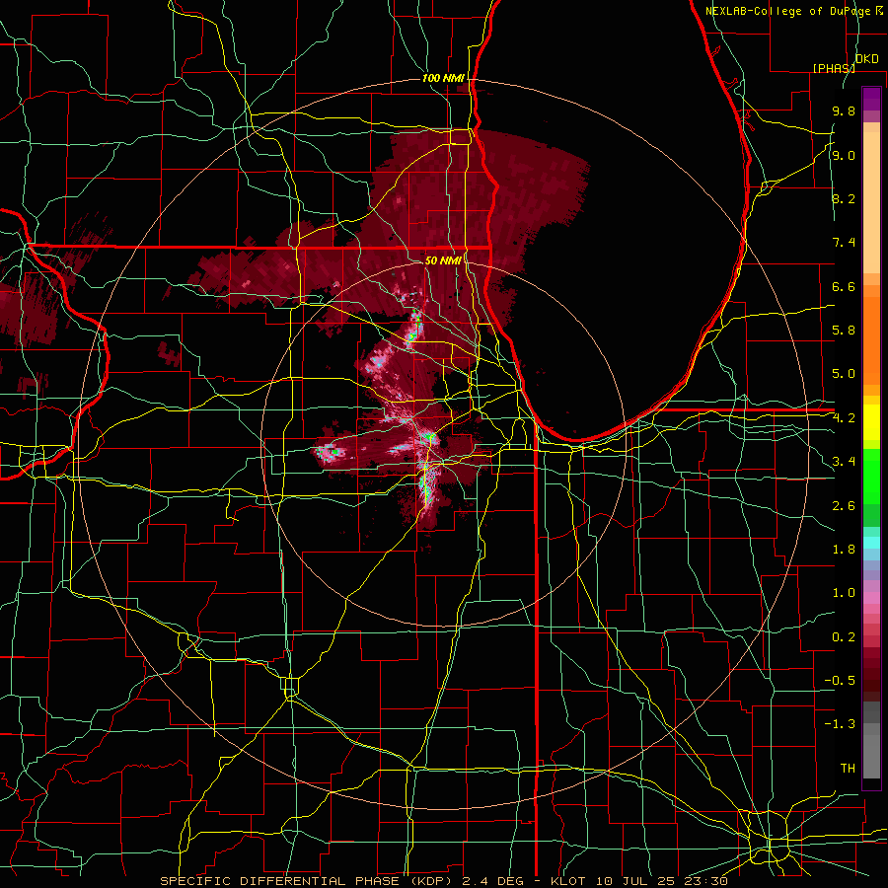Click the 23:30 timestamp in caption
The height and width of the screenshot is (888, 888).
[707, 881]
